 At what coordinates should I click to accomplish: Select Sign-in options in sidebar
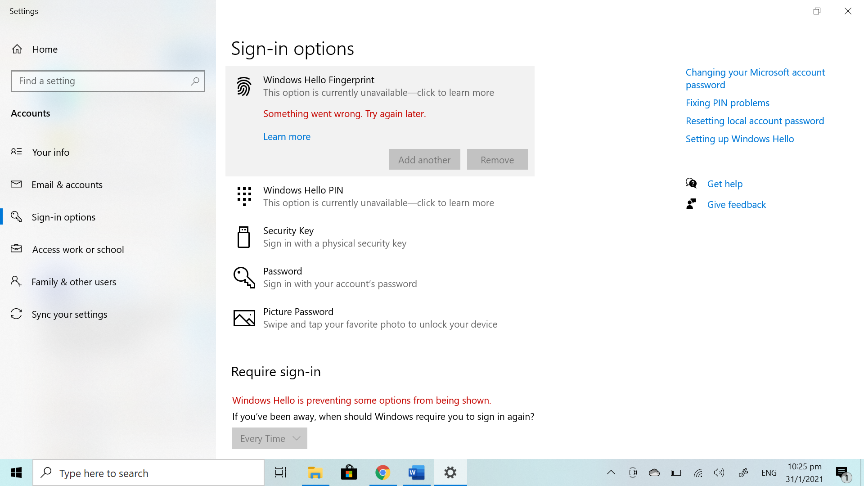click(108, 217)
